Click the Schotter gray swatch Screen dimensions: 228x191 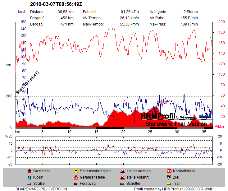coord(123,184)
